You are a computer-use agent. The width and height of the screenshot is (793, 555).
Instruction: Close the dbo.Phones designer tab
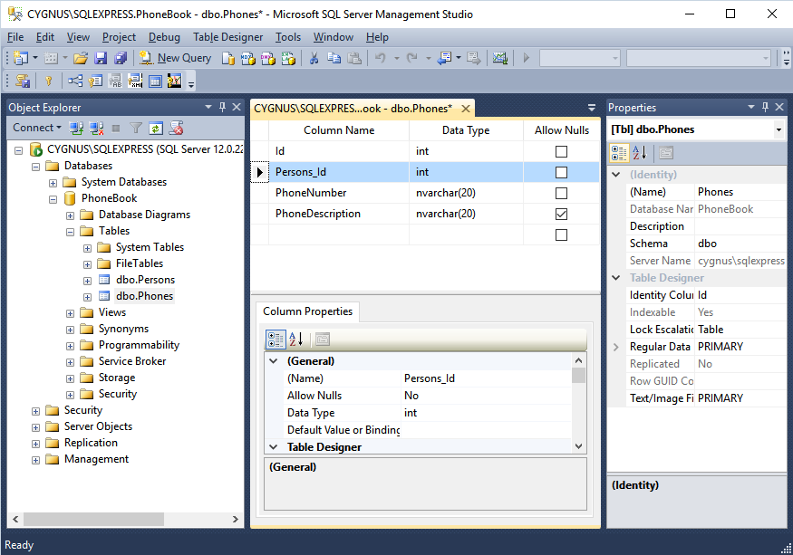(466, 109)
